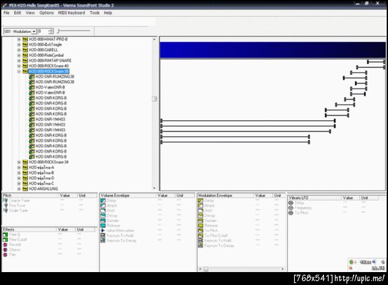The image size is (388, 285).
Task: Click Volume Envelope Keynum To Hold icon
Action: pyautogui.click(x=103, y=235)
